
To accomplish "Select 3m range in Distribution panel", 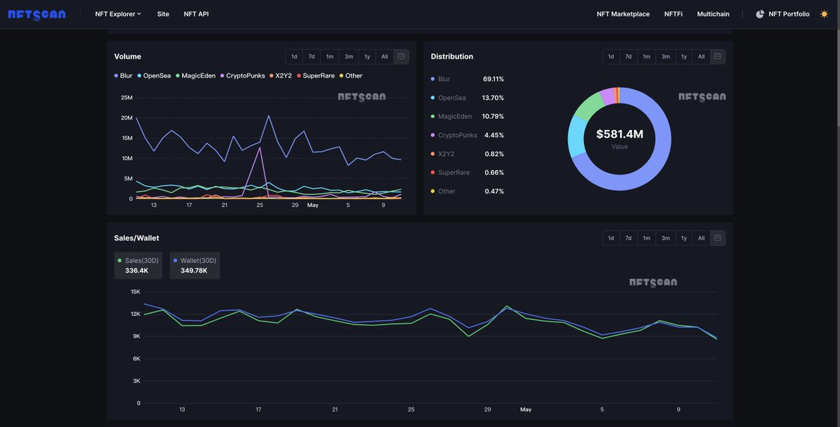I will (666, 57).
